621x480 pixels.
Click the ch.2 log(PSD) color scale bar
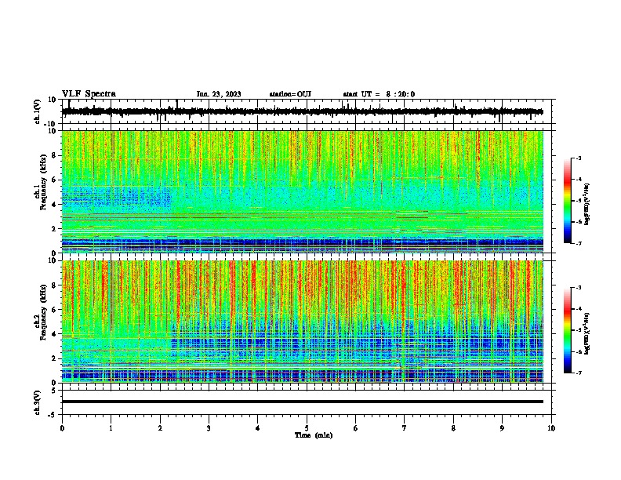[x=567, y=330]
